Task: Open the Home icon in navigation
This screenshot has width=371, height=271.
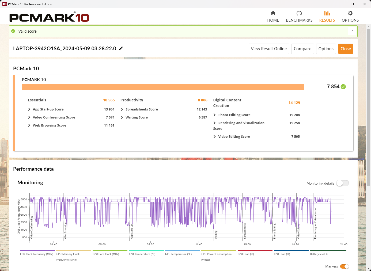Action: point(273,13)
